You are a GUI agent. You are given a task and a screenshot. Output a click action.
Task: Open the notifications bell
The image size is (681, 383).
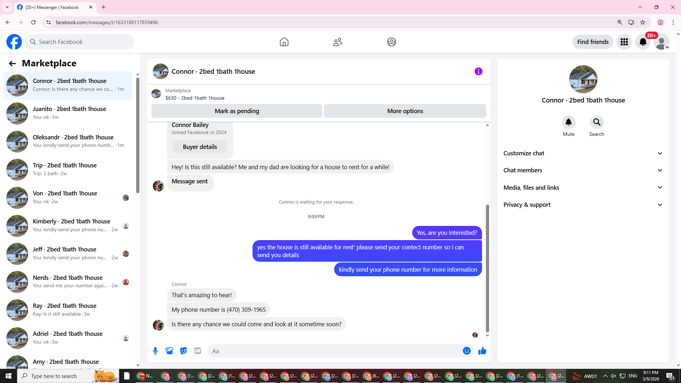[643, 42]
